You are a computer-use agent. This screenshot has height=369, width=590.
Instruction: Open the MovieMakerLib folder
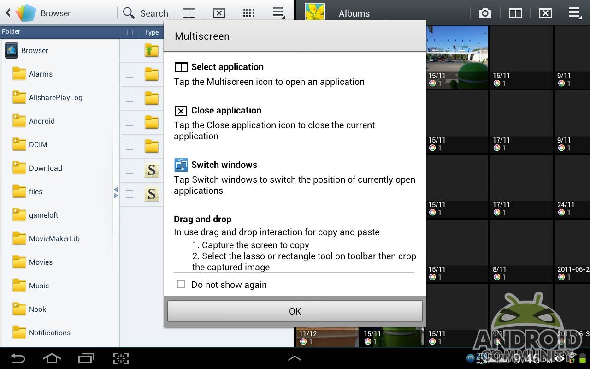(46, 238)
